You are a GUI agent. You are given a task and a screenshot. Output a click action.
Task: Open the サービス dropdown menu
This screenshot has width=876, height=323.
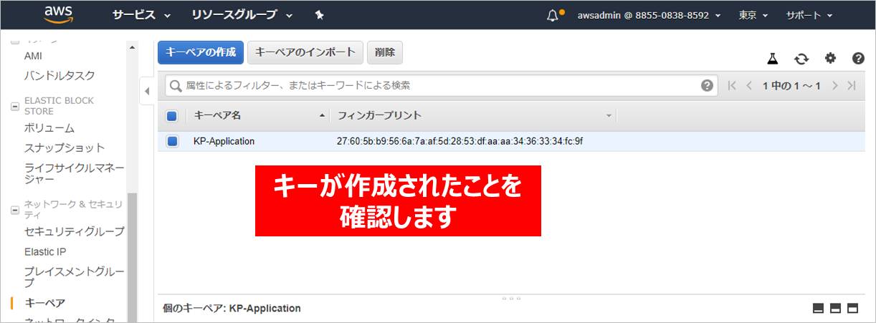coord(141,15)
